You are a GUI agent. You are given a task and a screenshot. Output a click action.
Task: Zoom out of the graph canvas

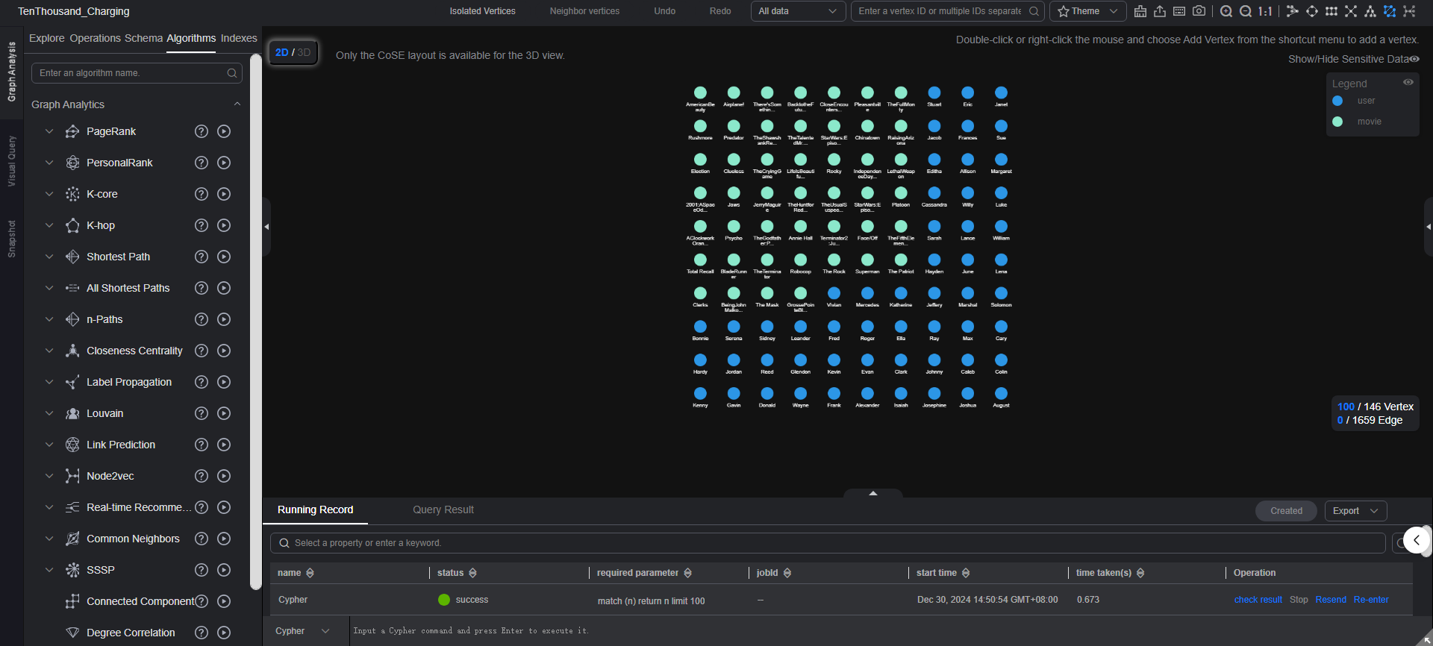(x=1246, y=11)
